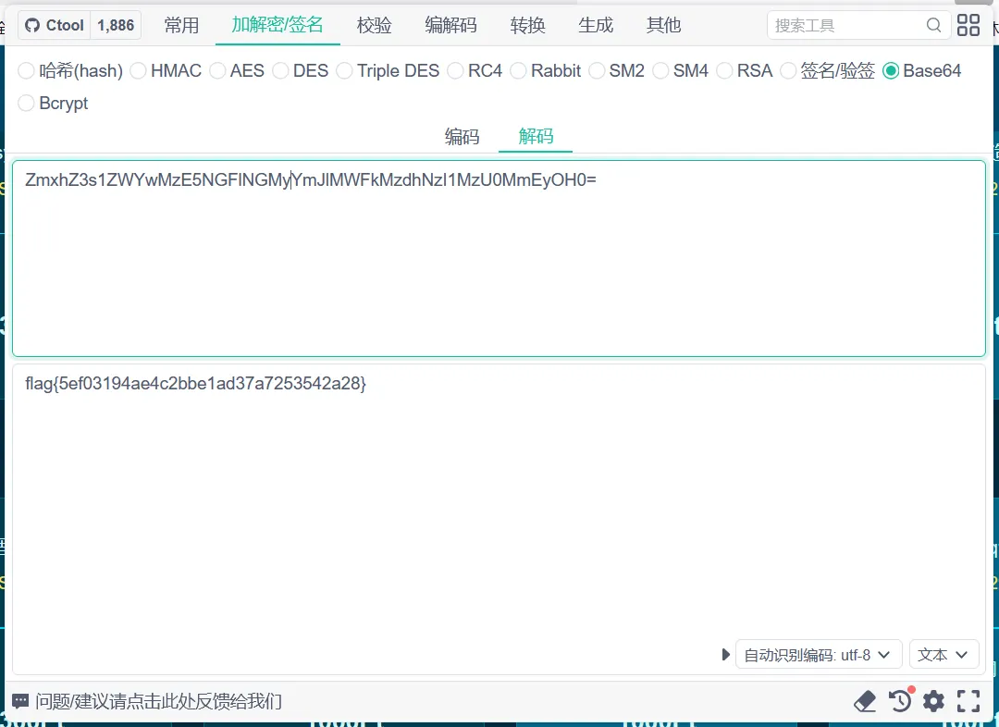
Task: Toggle fullscreen mode icon
Action: [968, 701]
